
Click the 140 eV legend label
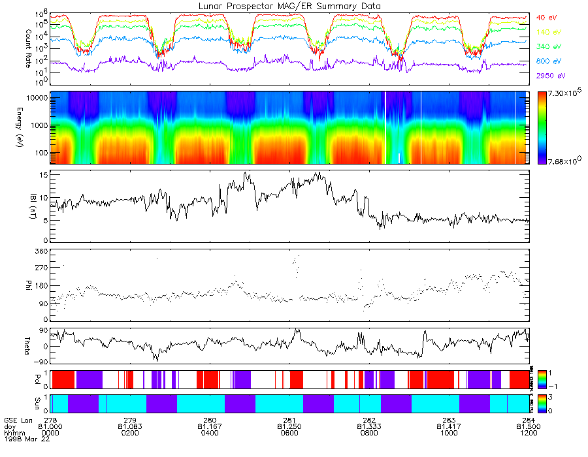549,32
